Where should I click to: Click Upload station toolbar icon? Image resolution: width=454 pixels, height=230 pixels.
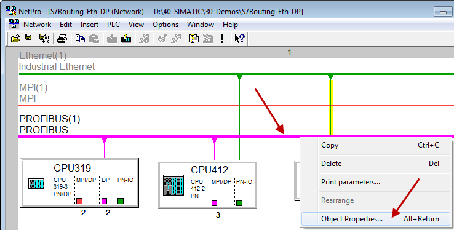126,39
